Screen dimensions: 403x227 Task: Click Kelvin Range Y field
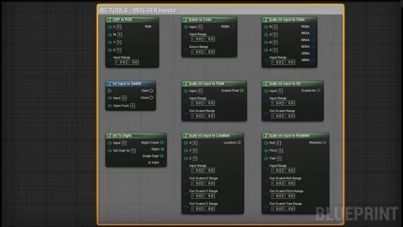[x=209, y=52]
